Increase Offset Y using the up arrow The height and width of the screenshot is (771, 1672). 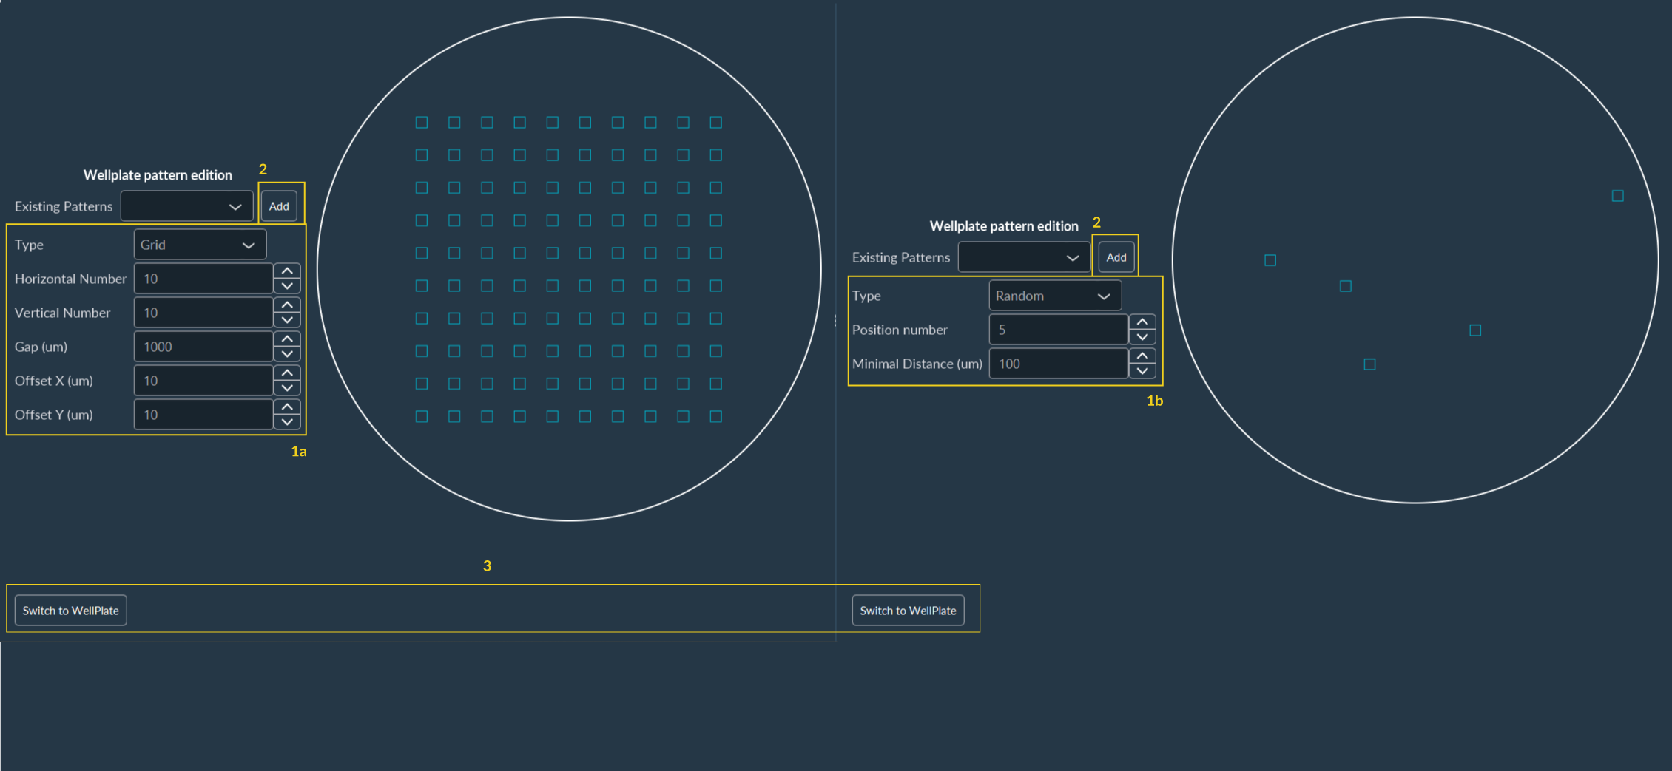point(288,407)
